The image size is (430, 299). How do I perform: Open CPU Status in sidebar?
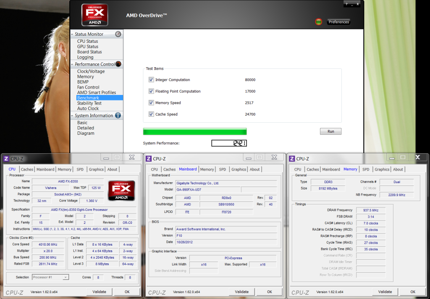[87, 41]
